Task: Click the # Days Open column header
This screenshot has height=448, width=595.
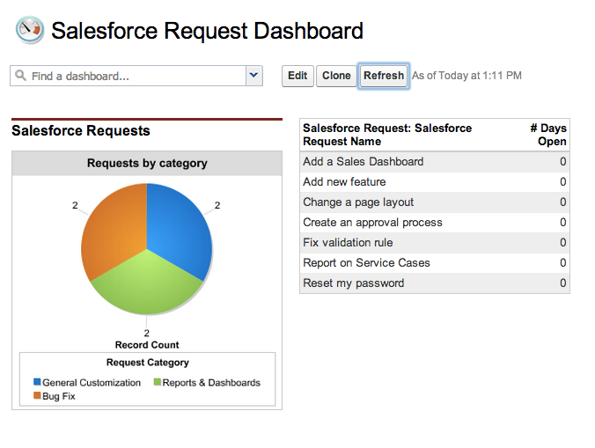Action: (548, 135)
